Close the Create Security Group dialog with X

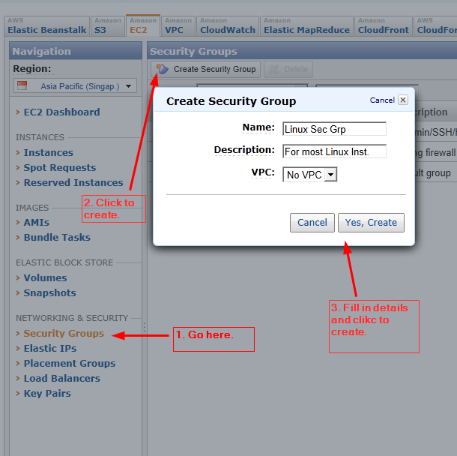click(403, 100)
